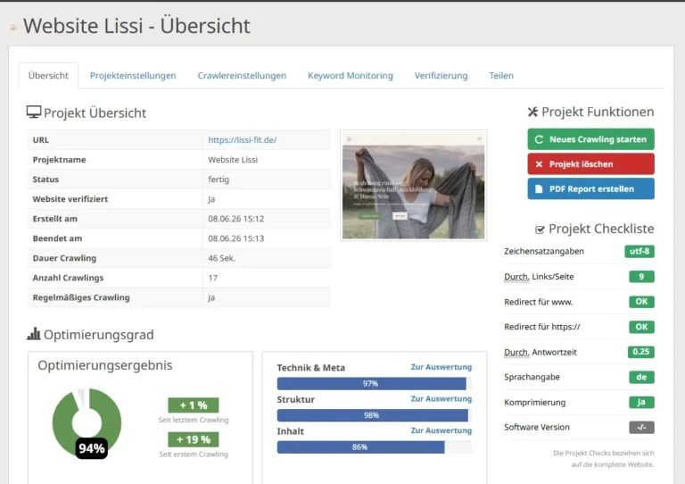
Task: Click the Anzahl Crawlings value 17
Action: pos(213,278)
